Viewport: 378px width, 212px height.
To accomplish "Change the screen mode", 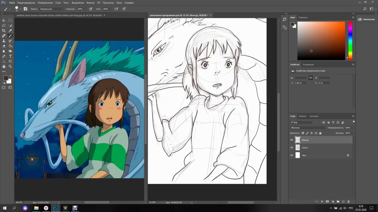I will (10, 87).
